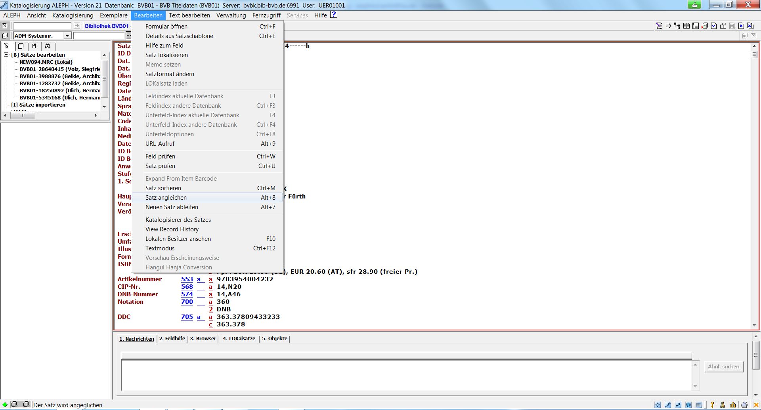Click the key icon in status bar
761x410 pixels.
(712, 405)
